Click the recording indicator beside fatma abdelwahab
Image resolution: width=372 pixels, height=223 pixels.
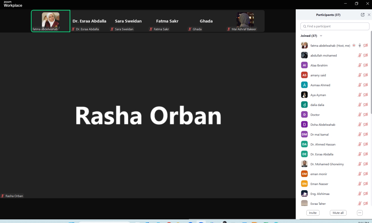354,45
